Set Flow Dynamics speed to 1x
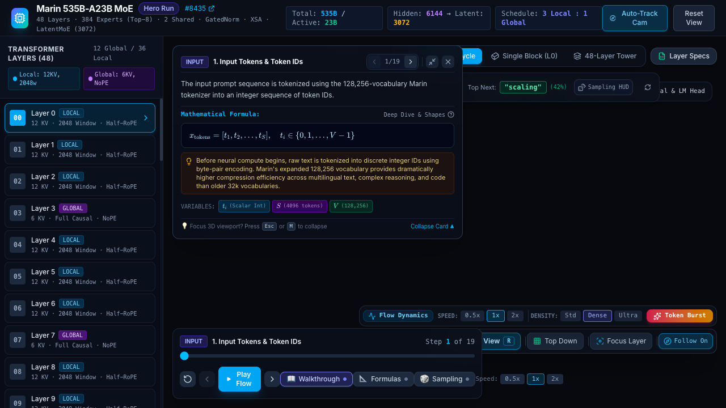This screenshot has width=726, height=408. coord(496,316)
